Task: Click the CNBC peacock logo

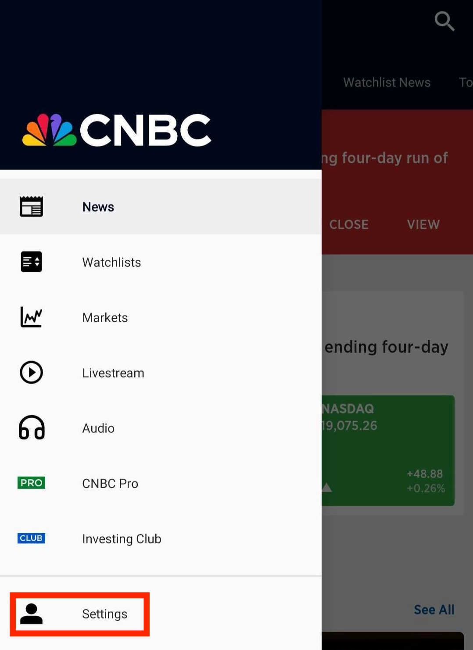Action: (x=48, y=129)
